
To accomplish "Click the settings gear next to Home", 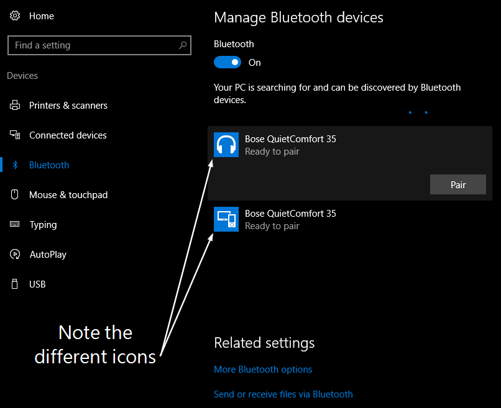I will [x=15, y=16].
